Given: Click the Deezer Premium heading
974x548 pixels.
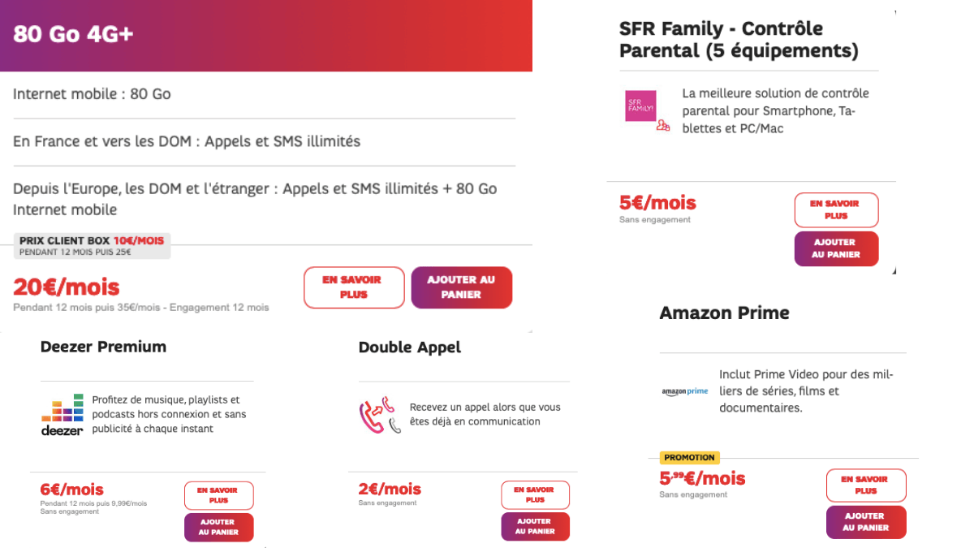Looking at the screenshot, I should point(103,347).
